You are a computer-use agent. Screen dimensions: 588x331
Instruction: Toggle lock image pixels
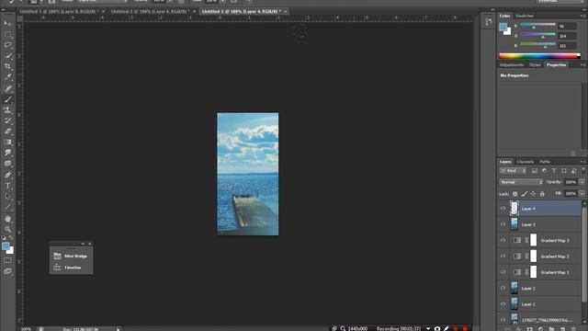524,194
